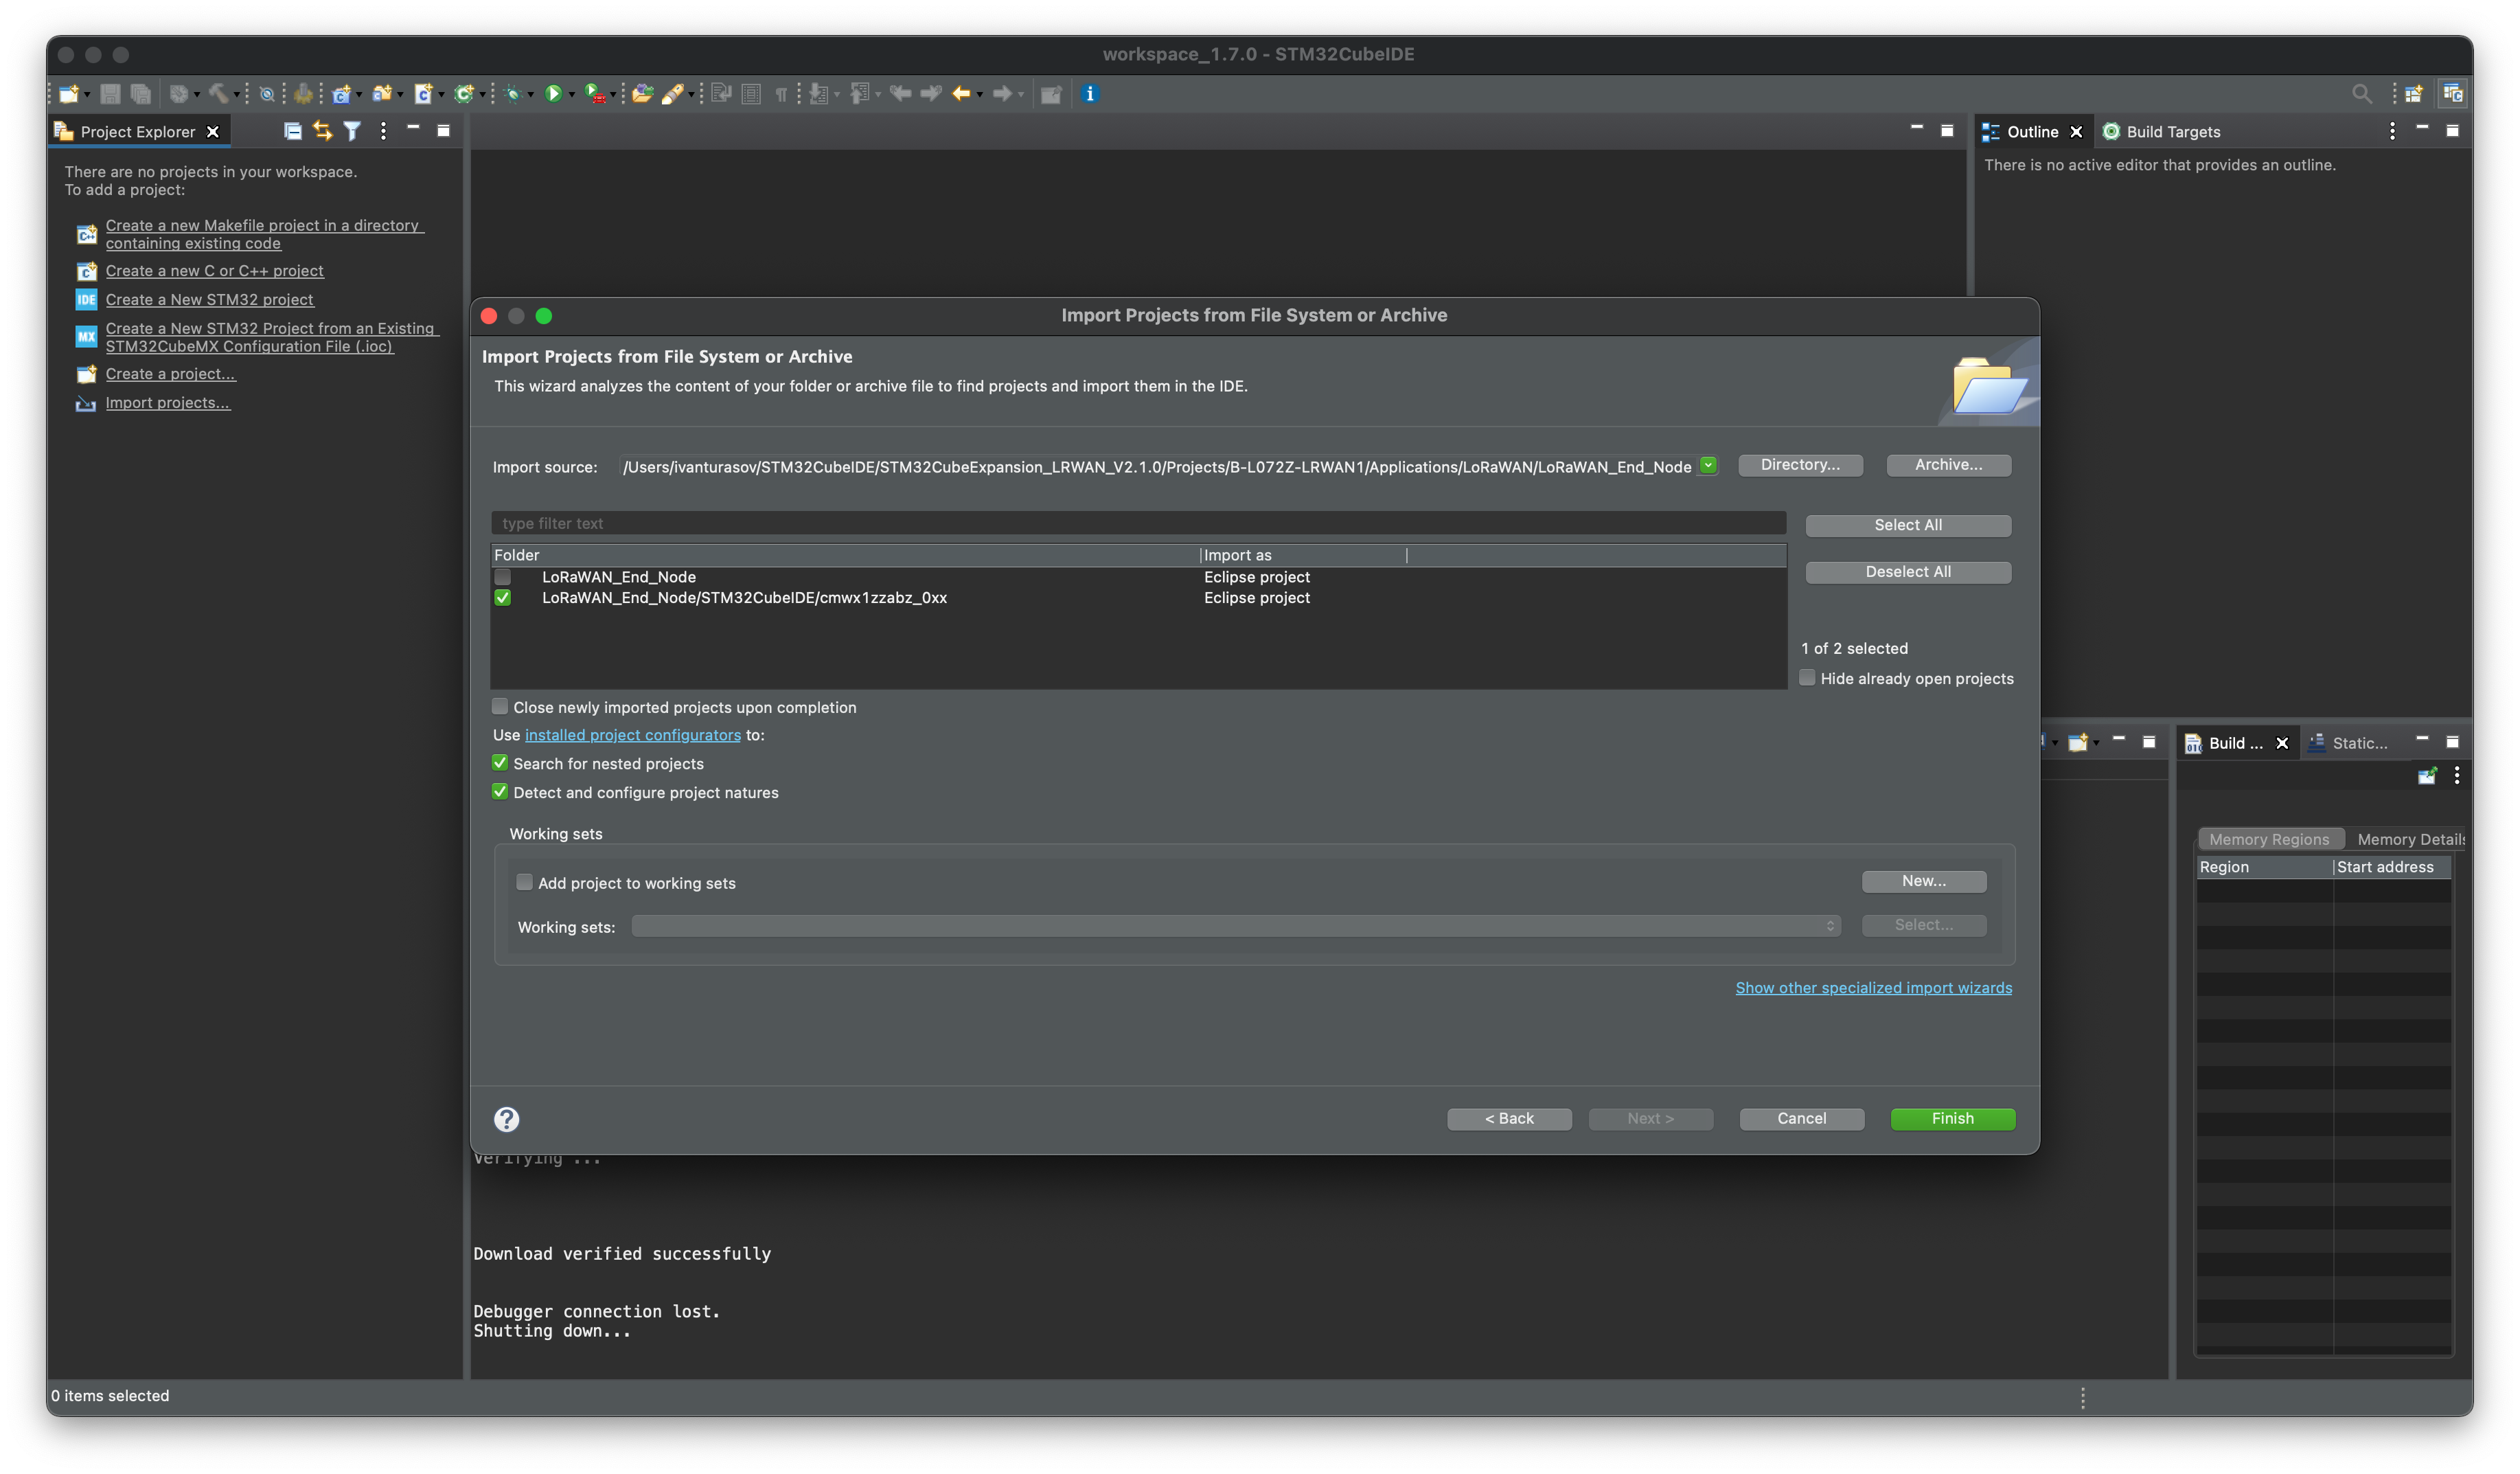Switch to the Build Targets tab
The image size is (2520, 1474).
[x=2161, y=131]
